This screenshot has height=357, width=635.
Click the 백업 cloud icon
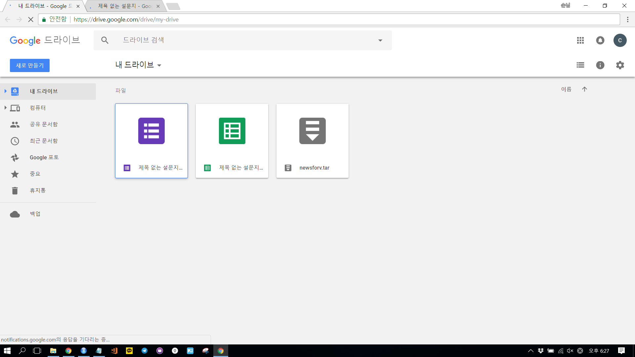click(x=15, y=214)
